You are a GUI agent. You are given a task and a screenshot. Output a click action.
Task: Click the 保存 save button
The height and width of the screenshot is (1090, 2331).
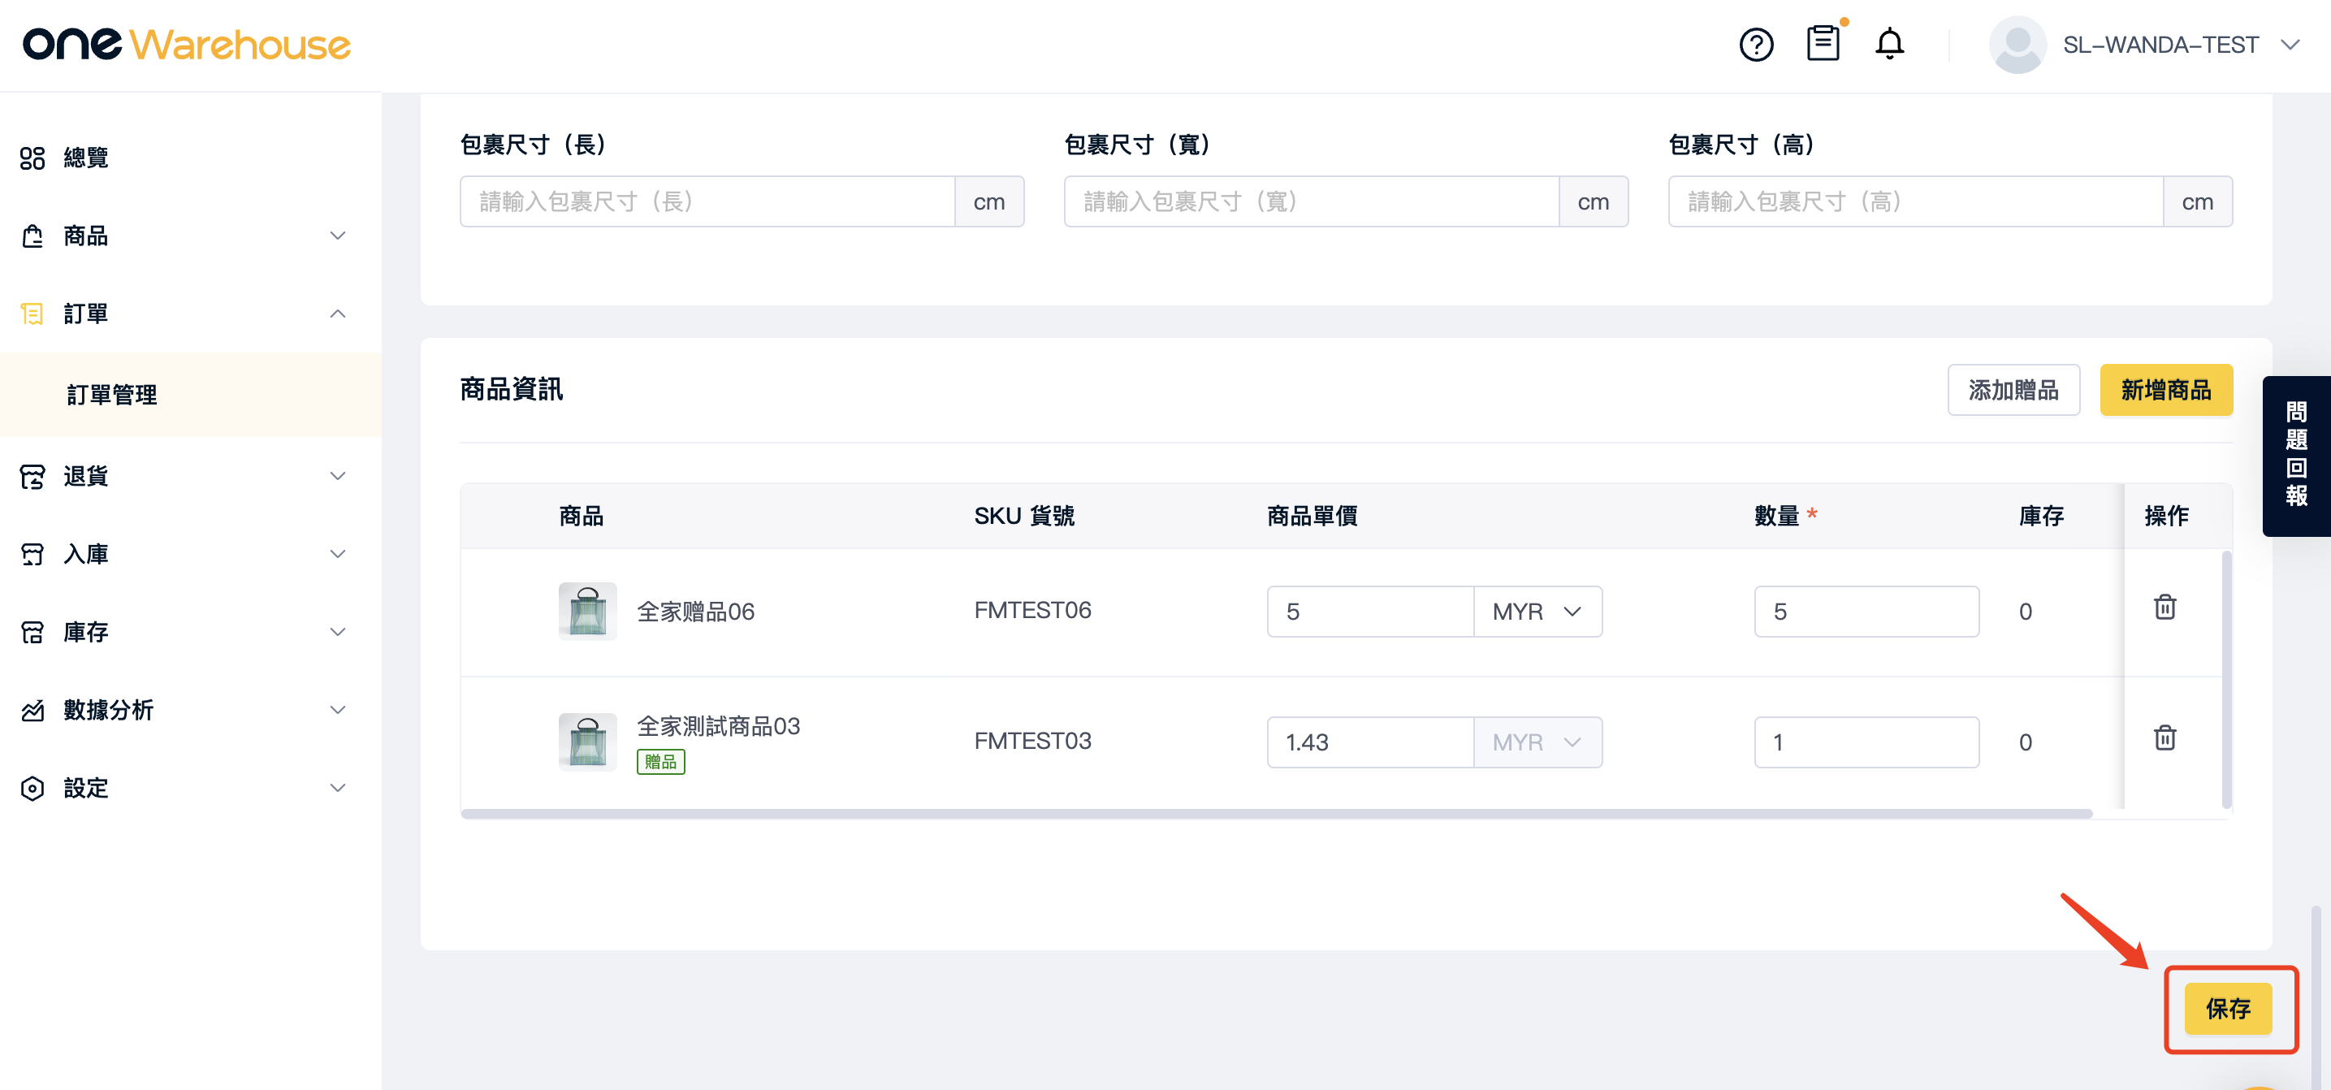[x=2228, y=1009]
